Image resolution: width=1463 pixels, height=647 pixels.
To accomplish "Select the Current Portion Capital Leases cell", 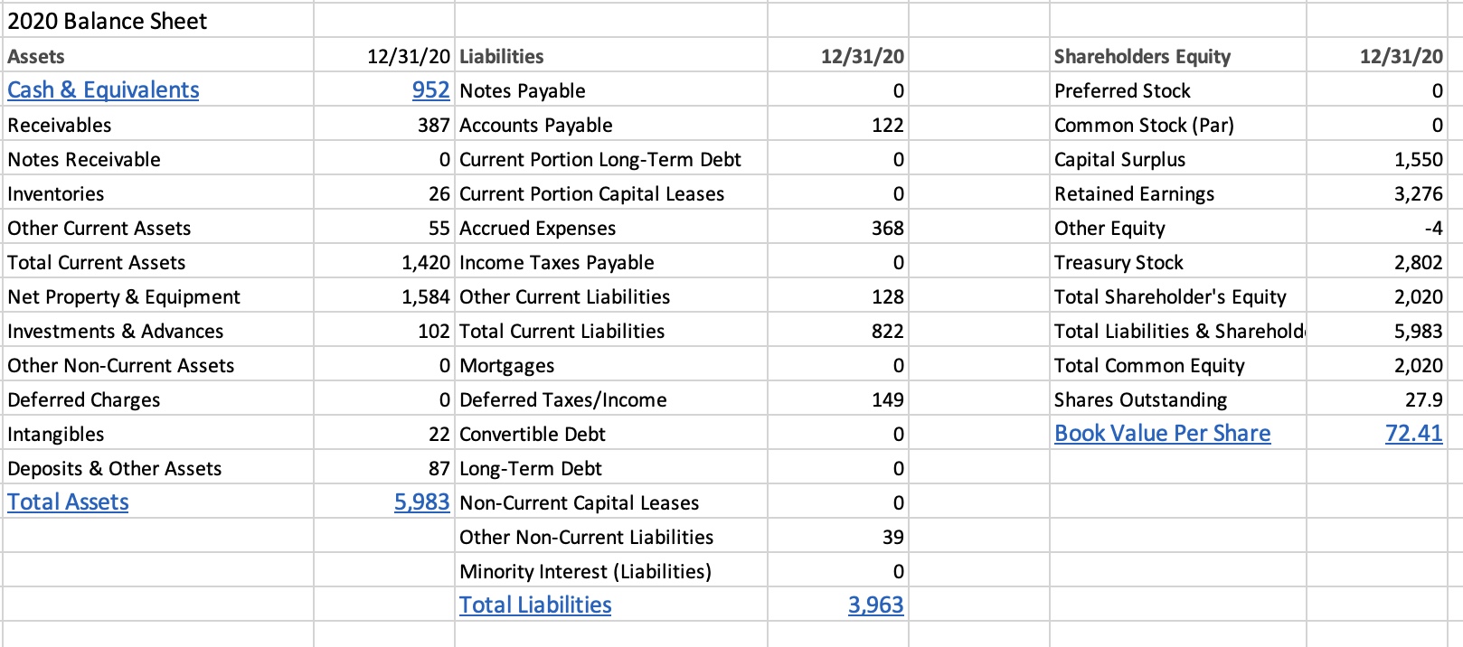I will [611, 193].
